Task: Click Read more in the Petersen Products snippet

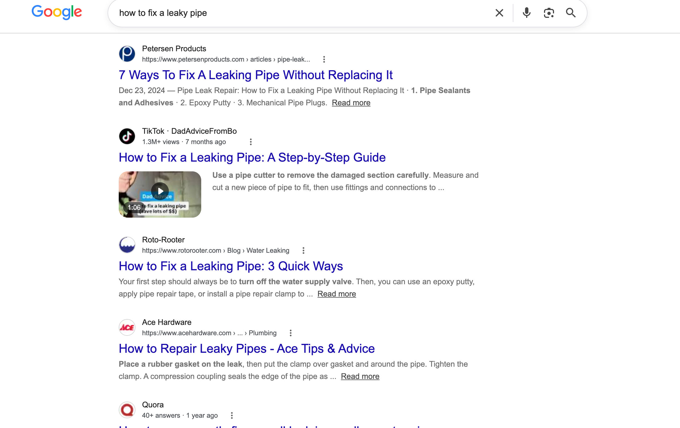Action: 351,103
